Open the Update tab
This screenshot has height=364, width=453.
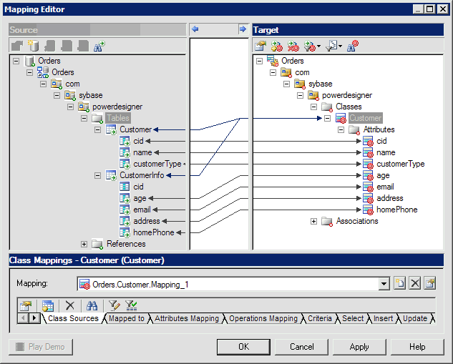415,318
